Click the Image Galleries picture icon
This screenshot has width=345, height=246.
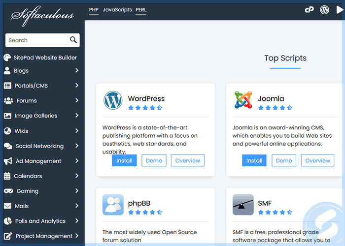[x=7, y=116]
